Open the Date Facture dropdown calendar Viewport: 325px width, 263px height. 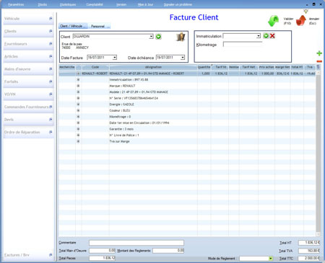pyautogui.click(x=115, y=58)
